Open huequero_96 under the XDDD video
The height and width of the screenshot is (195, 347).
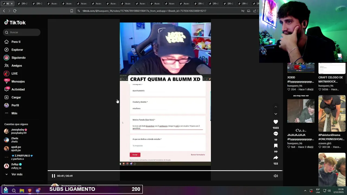295,86
